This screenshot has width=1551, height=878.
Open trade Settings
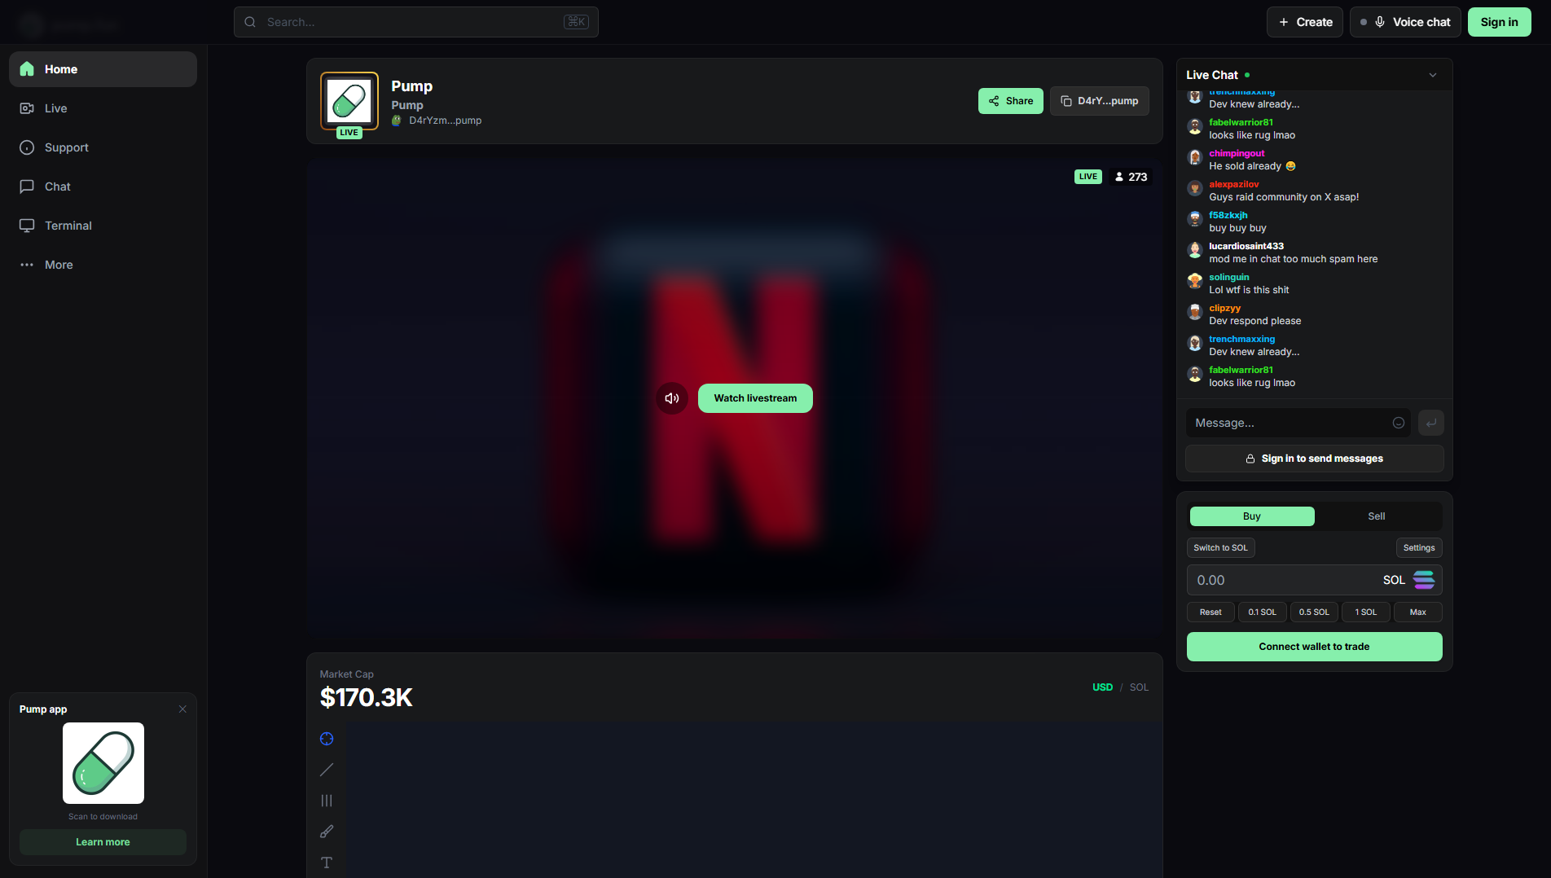pyautogui.click(x=1419, y=548)
